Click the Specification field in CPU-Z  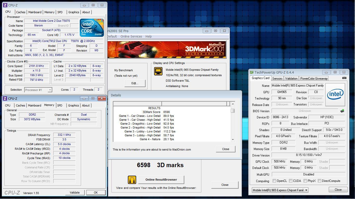point(64,41)
